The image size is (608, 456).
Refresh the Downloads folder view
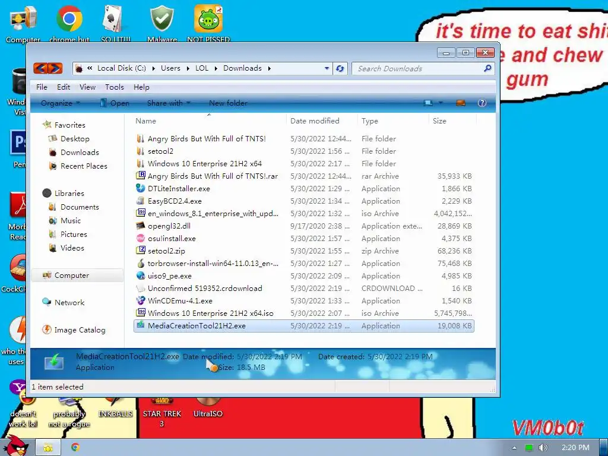tap(340, 69)
